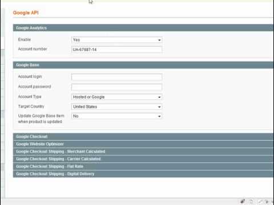The height and width of the screenshot is (205, 274).
Task: Collapse the Google Analytics section header
Action: point(143,28)
